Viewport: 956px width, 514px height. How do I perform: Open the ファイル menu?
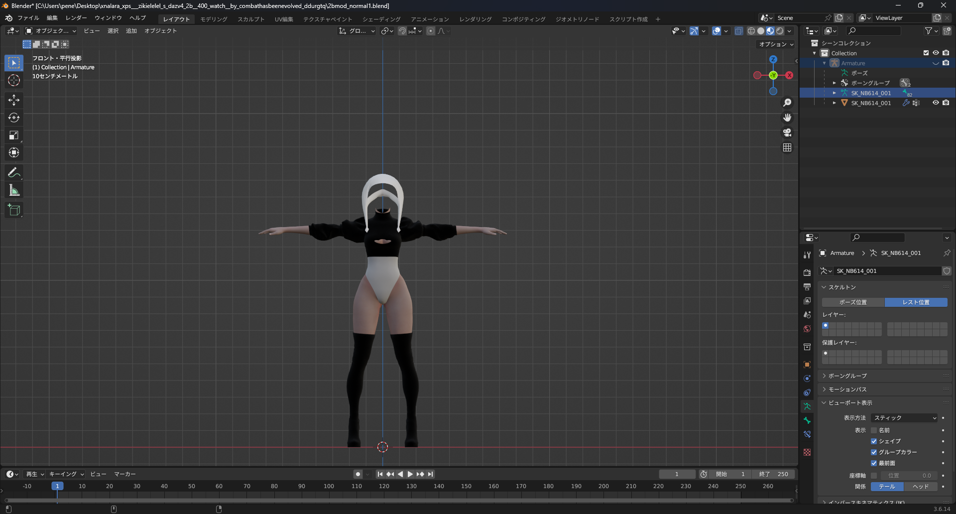tap(28, 18)
